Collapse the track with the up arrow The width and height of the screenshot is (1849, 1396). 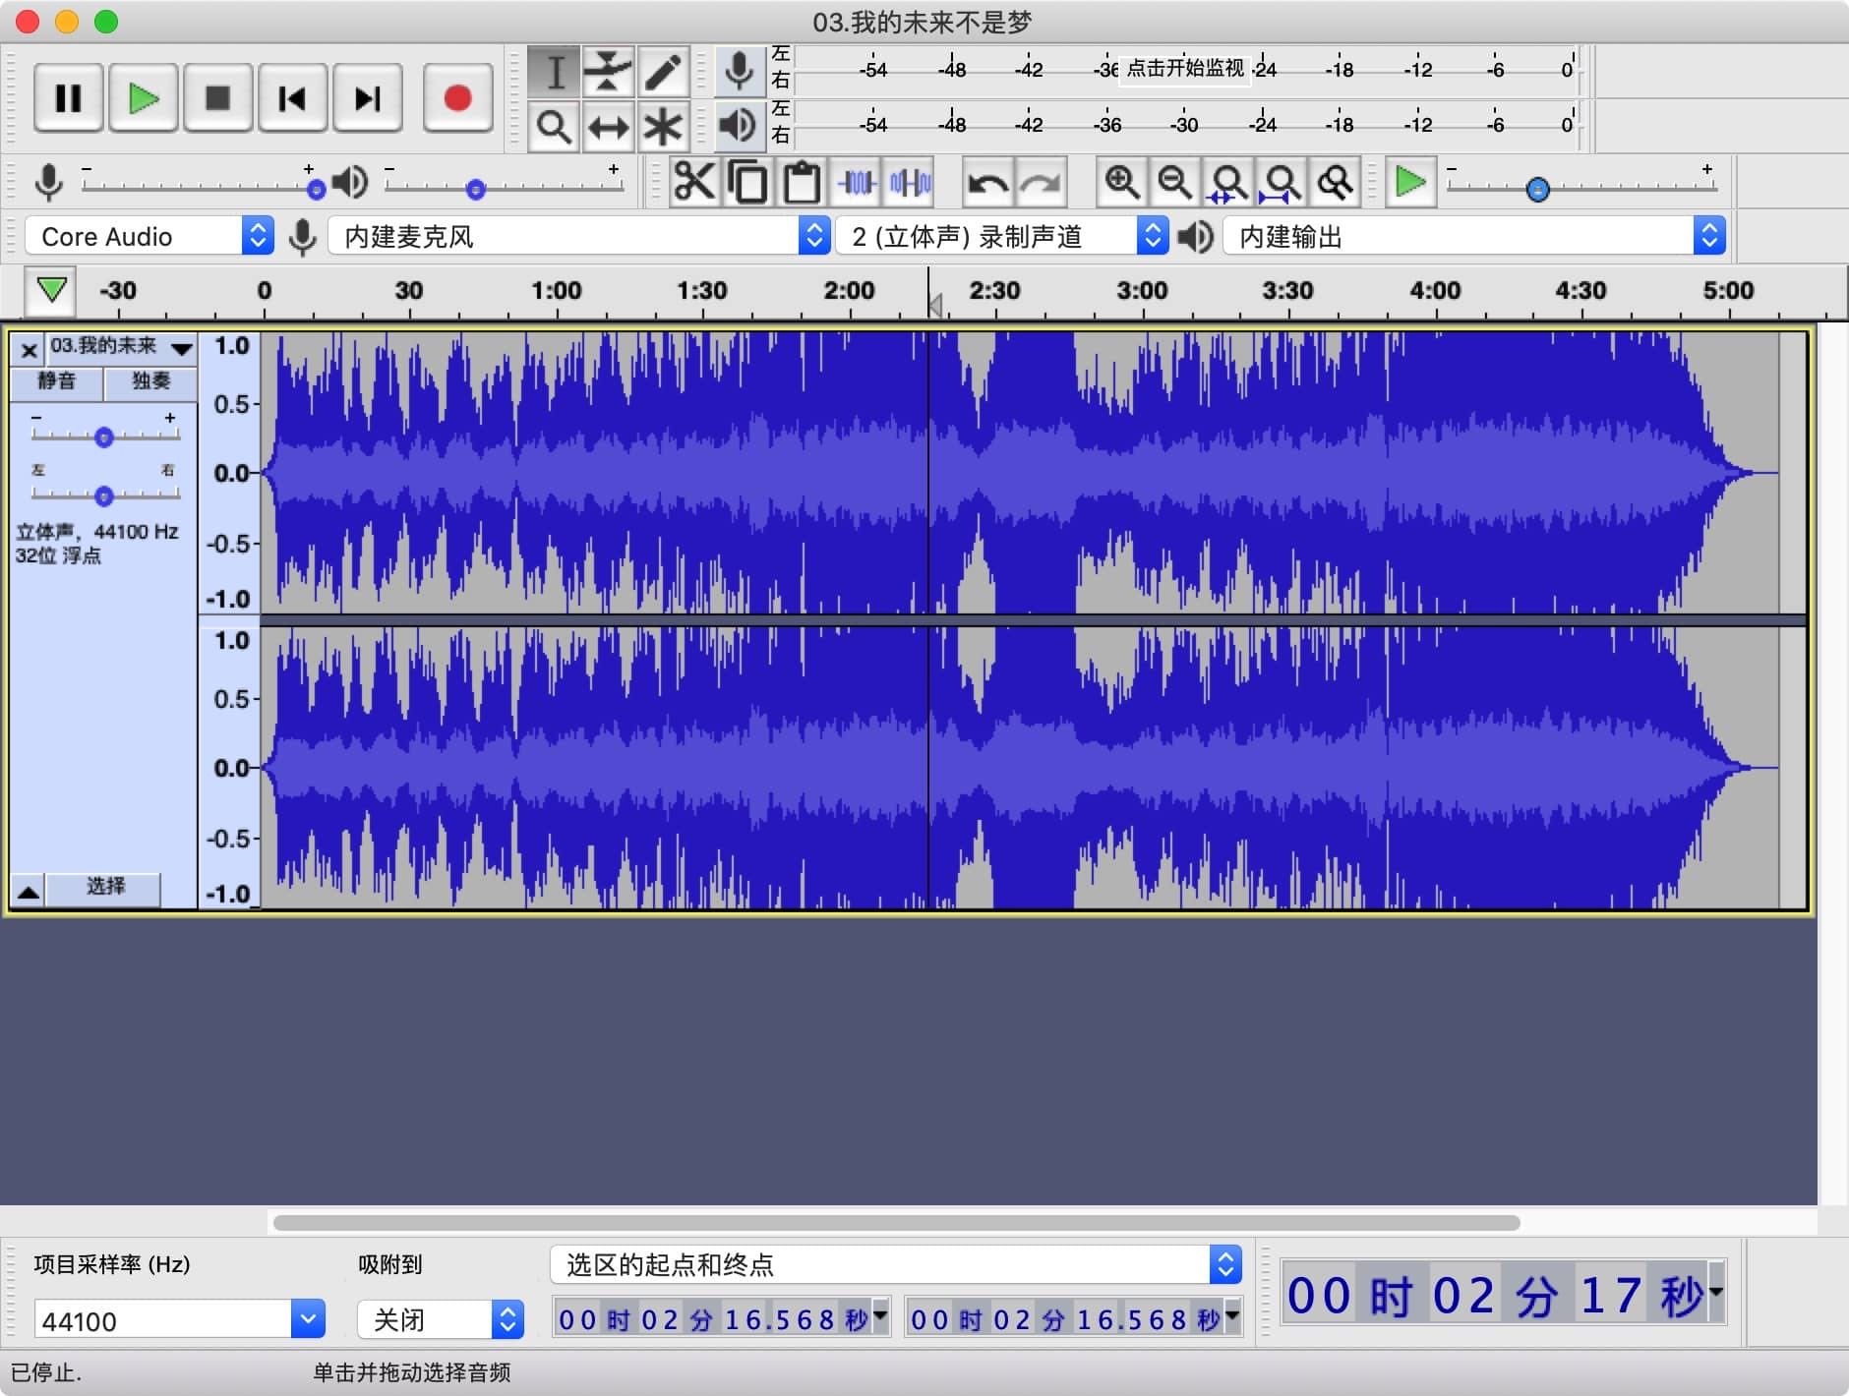29,891
